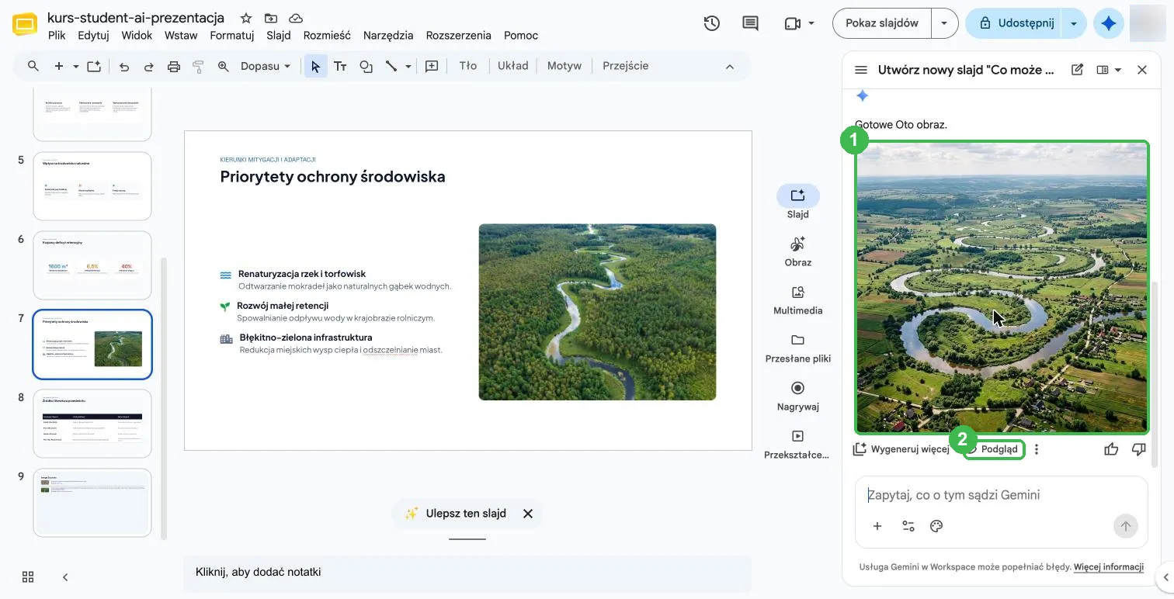Open Gemini panel hamburger menu

pos(860,70)
